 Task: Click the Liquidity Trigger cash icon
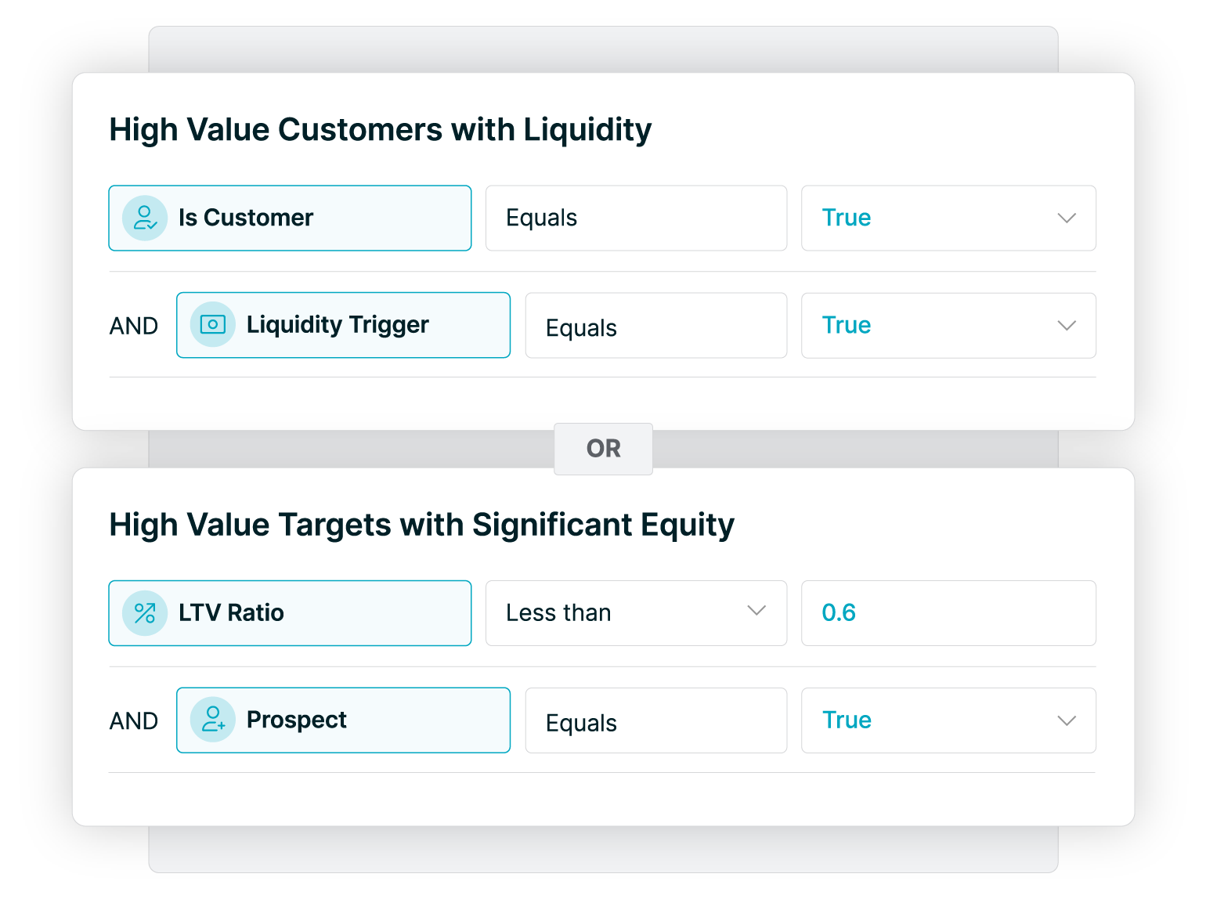(x=213, y=324)
